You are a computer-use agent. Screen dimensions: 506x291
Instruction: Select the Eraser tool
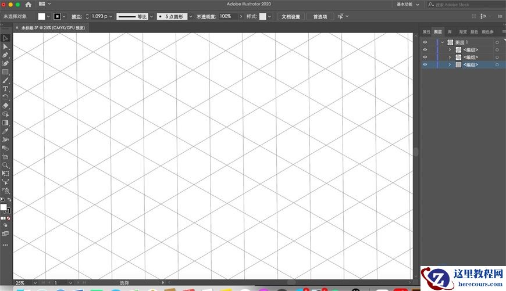(5, 105)
